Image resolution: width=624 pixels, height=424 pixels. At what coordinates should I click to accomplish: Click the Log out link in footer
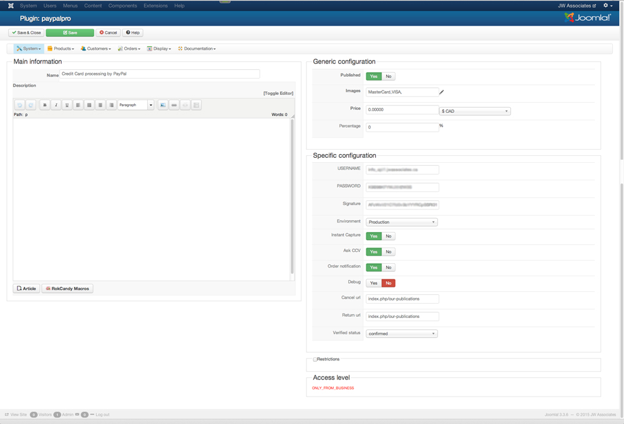click(102, 415)
